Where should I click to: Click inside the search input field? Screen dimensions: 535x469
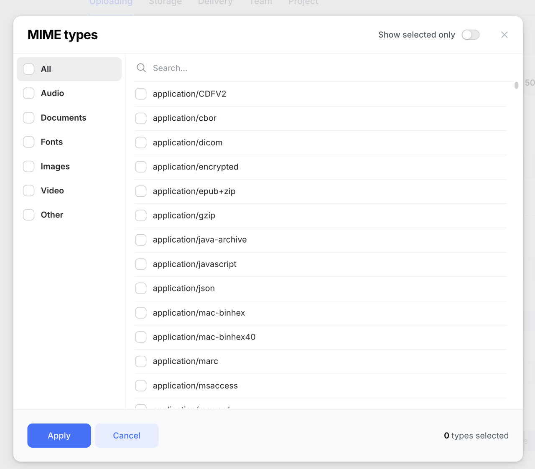[x=251, y=68]
